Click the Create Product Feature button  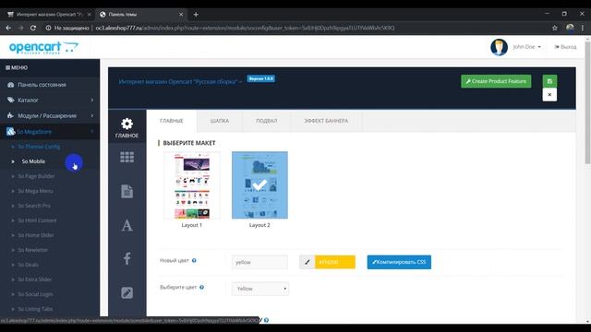click(x=496, y=81)
